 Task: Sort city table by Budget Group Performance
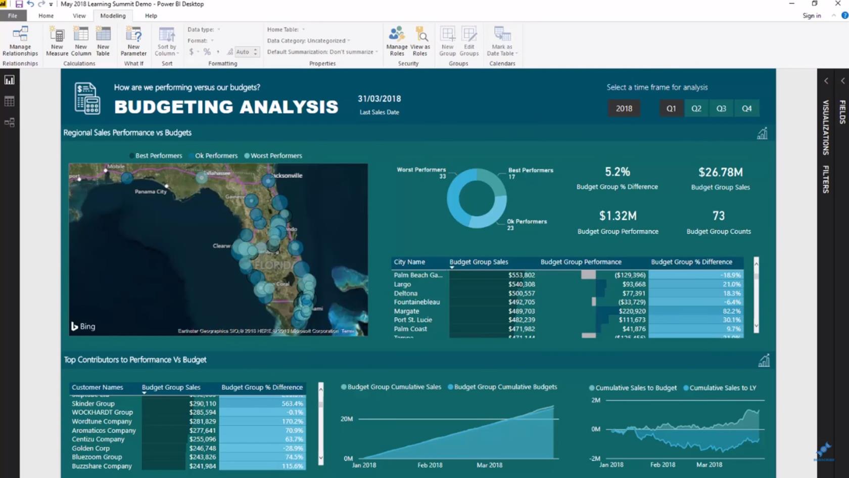pos(581,262)
